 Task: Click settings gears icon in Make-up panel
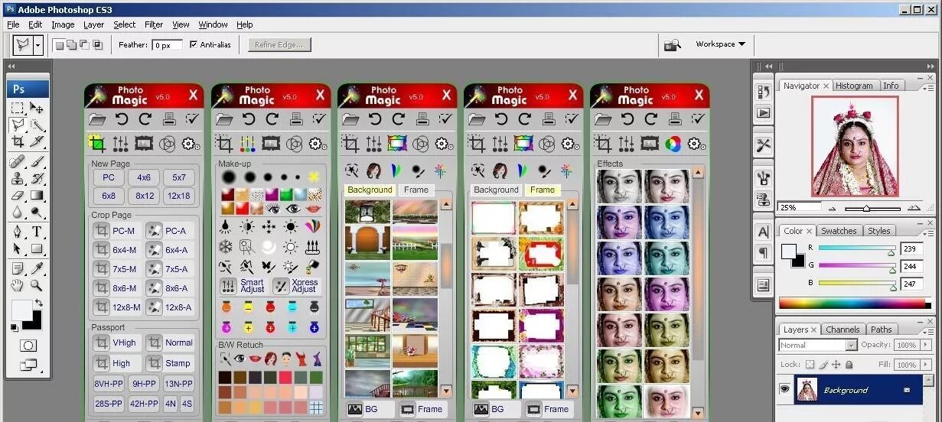(x=318, y=144)
